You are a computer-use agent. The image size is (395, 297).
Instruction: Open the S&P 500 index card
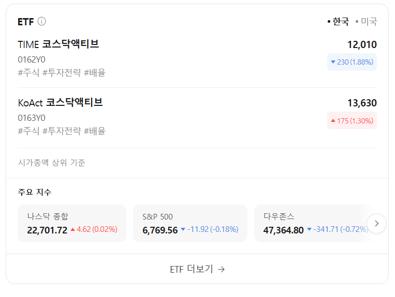coord(190,223)
